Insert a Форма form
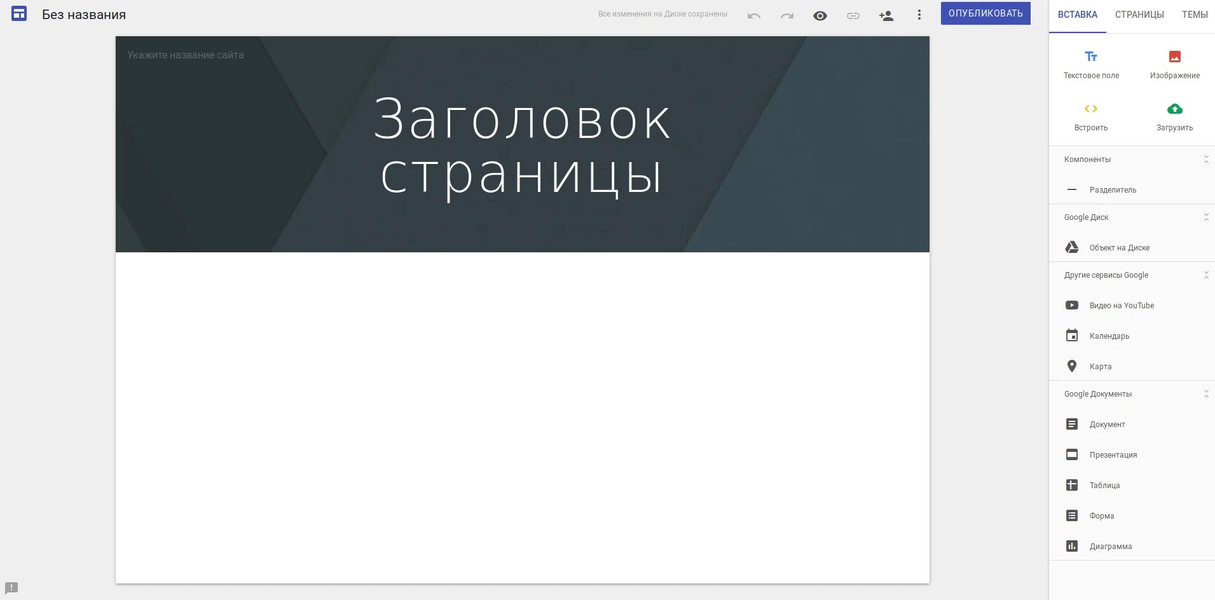Viewport: 1215px width, 600px height. 1132,515
